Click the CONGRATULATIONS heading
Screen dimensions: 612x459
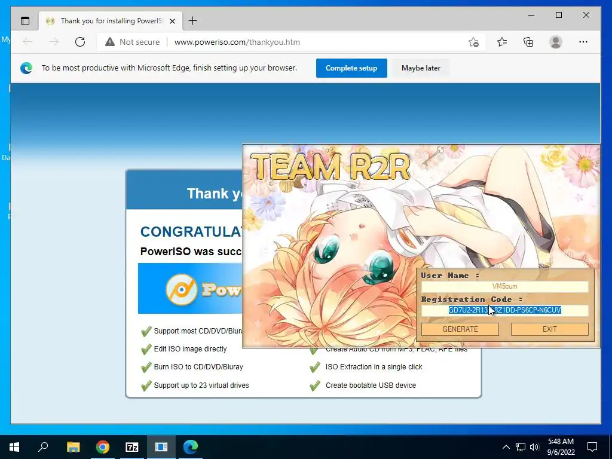click(x=191, y=231)
